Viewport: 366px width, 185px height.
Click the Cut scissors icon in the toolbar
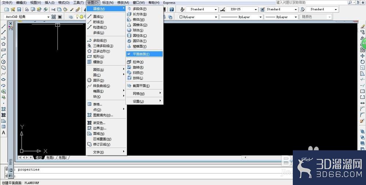pos(53,10)
